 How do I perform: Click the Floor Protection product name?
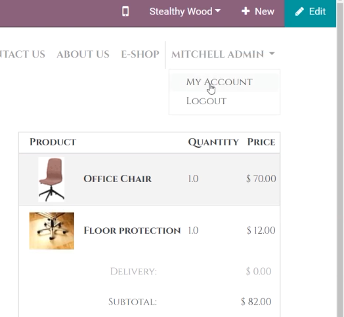click(132, 231)
